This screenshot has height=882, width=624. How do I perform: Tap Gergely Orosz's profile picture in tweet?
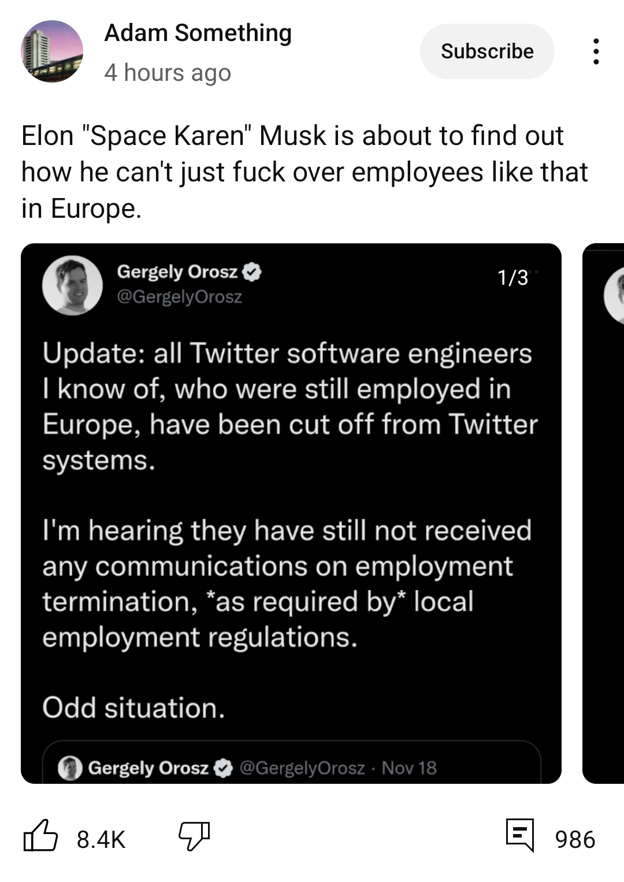(x=72, y=285)
